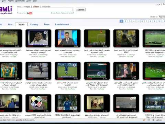Go to results page 2
The height and width of the screenshot is (124, 165).
click(x=125, y=21)
